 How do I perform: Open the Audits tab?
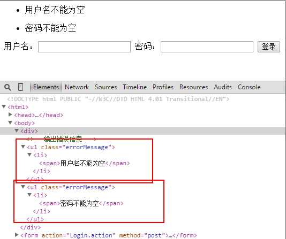(223, 87)
